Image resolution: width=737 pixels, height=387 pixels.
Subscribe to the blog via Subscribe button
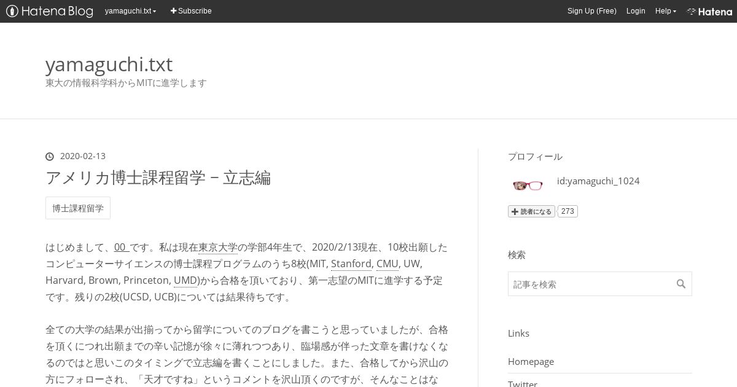pyautogui.click(x=191, y=11)
